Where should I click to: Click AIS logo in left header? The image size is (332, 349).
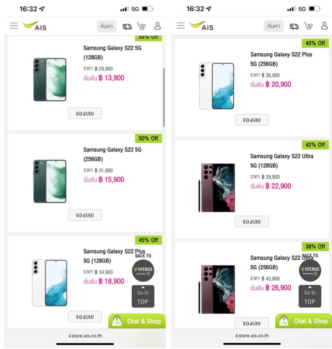pyautogui.click(x=34, y=26)
